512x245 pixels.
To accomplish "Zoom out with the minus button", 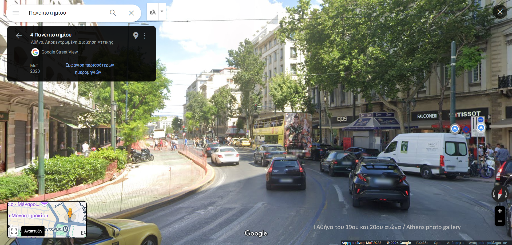I will (500, 221).
